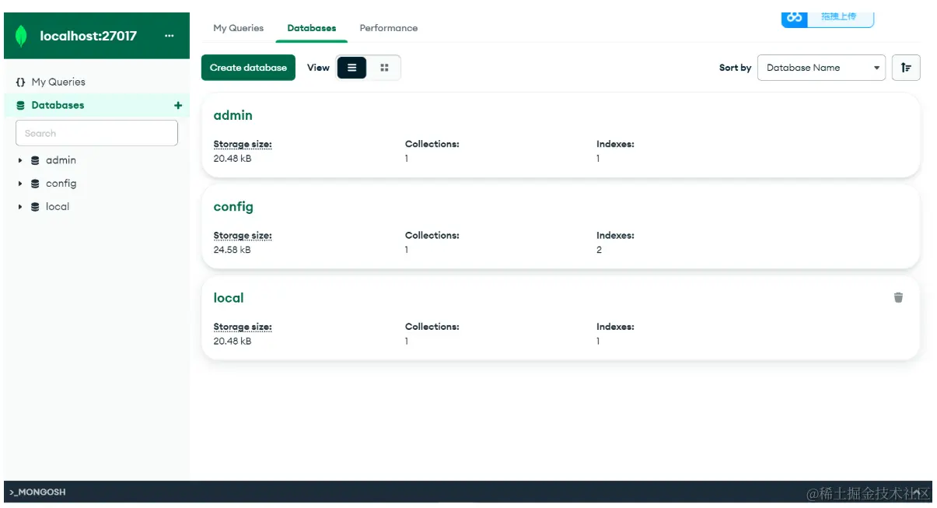The width and height of the screenshot is (937, 508).
Task: Open the admin database card title
Action: (x=233, y=115)
